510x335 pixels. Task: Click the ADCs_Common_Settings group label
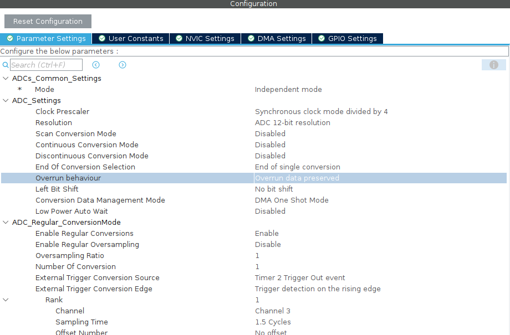pos(57,78)
